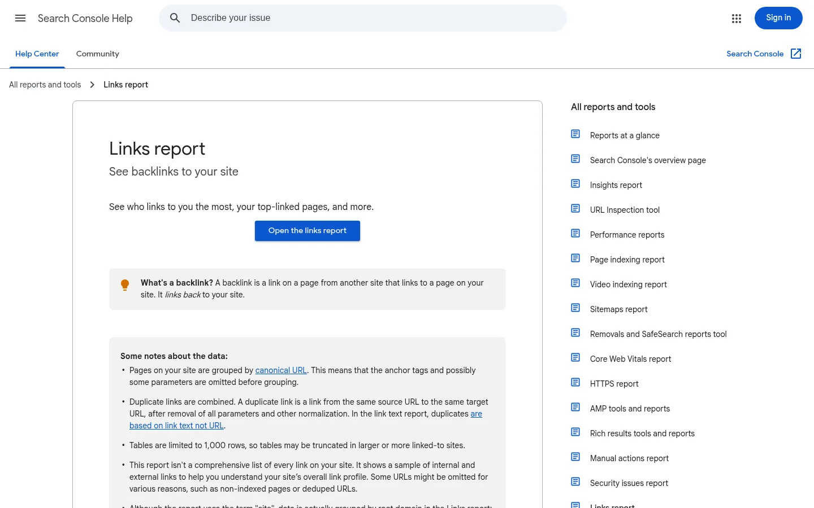
Task: Click the search magnifier icon
Action: pos(175,18)
